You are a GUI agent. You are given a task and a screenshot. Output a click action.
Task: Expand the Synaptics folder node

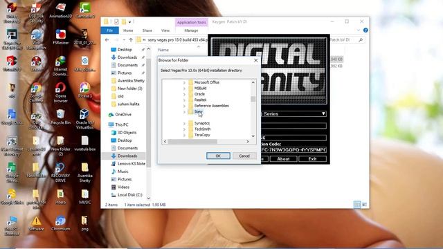click(x=184, y=123)
